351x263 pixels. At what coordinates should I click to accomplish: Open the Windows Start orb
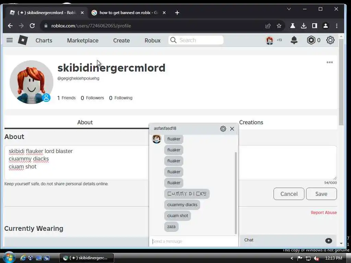[x=9, y=258]
